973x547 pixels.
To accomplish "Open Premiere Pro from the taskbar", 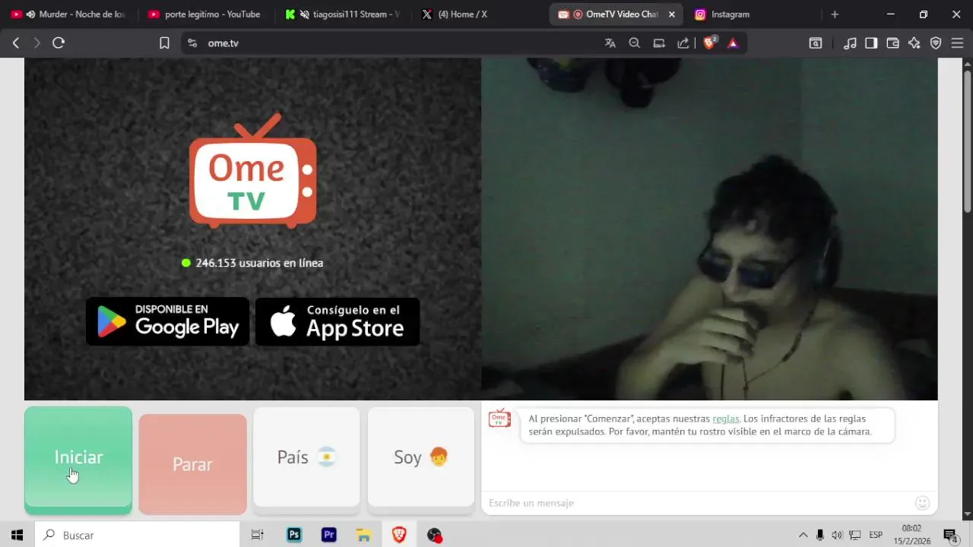I will point(329,535).
